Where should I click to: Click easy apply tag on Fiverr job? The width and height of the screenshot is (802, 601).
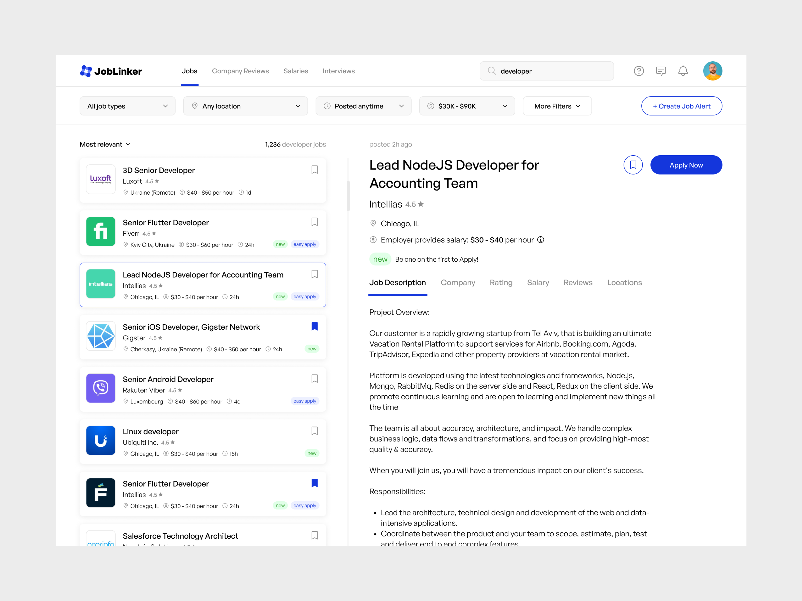click(305, 244)
